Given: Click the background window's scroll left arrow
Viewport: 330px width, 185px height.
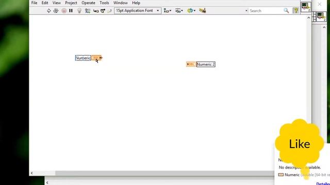Looking at the screenshot, I should 47,183.
